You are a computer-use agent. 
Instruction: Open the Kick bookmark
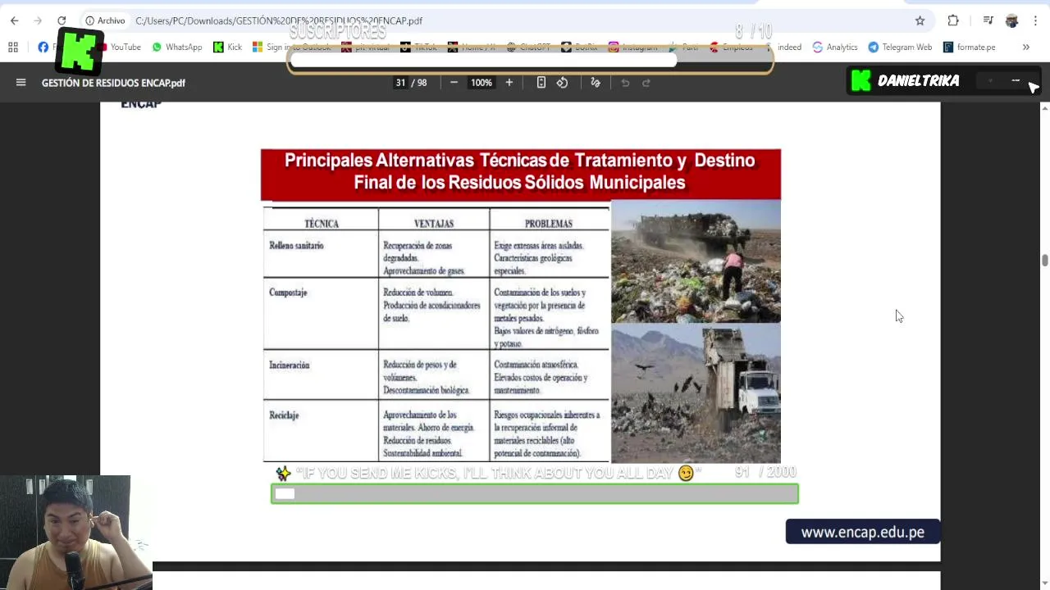tap(227, 47)
